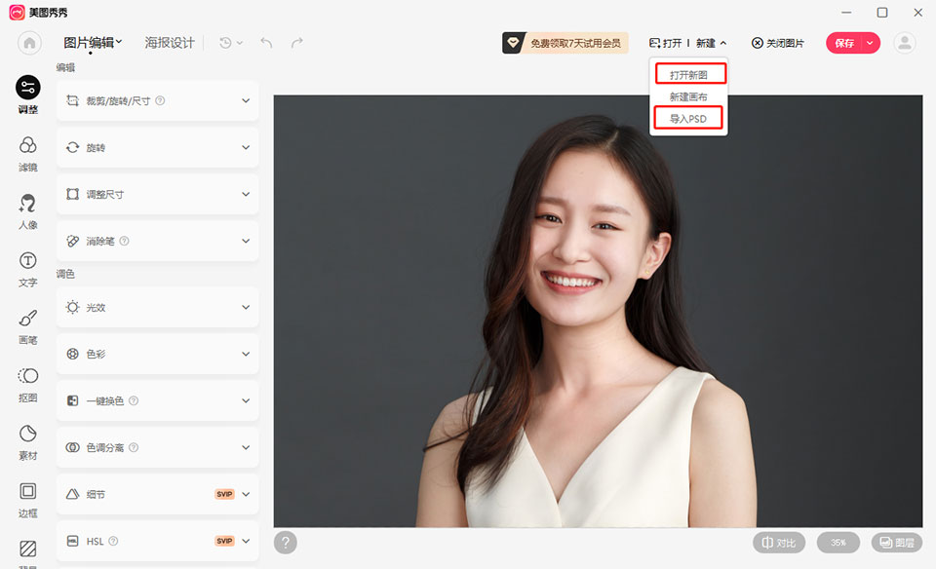Toggle the 图层 (Layers) panel button
Screen dimensions: 936x569
click(x=896, y=543)
